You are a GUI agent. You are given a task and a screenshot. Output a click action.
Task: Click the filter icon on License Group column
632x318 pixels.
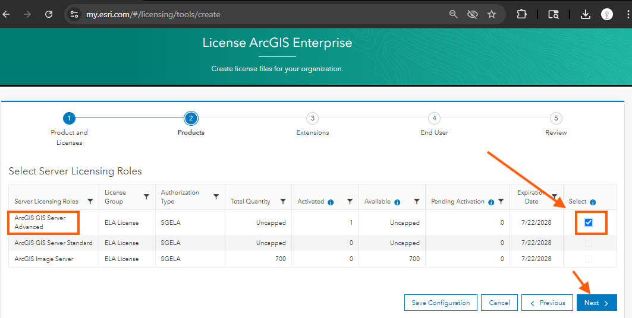[146, 196]
